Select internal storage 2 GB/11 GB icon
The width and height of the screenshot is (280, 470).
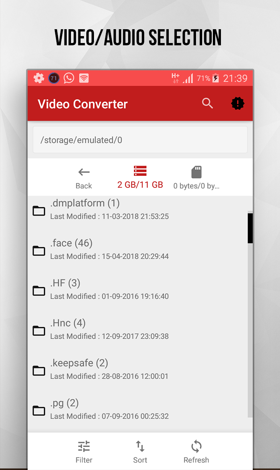pyautogui.click(x=140, y=170)
